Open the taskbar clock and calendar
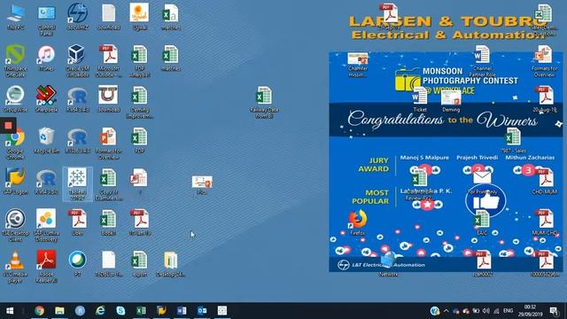Viewport: 567px width, 319px height. (530, 311)
